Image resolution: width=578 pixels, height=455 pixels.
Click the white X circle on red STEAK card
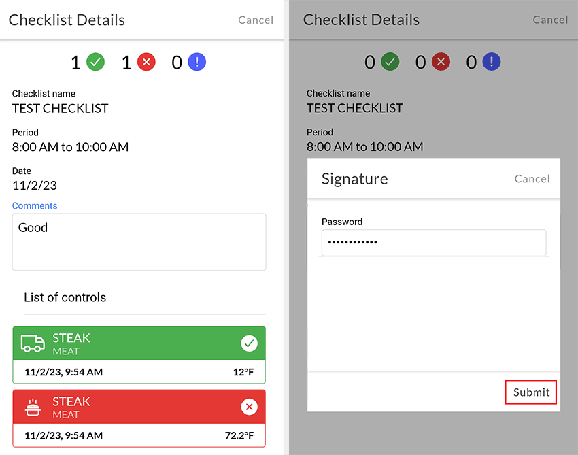coord(249,407)
